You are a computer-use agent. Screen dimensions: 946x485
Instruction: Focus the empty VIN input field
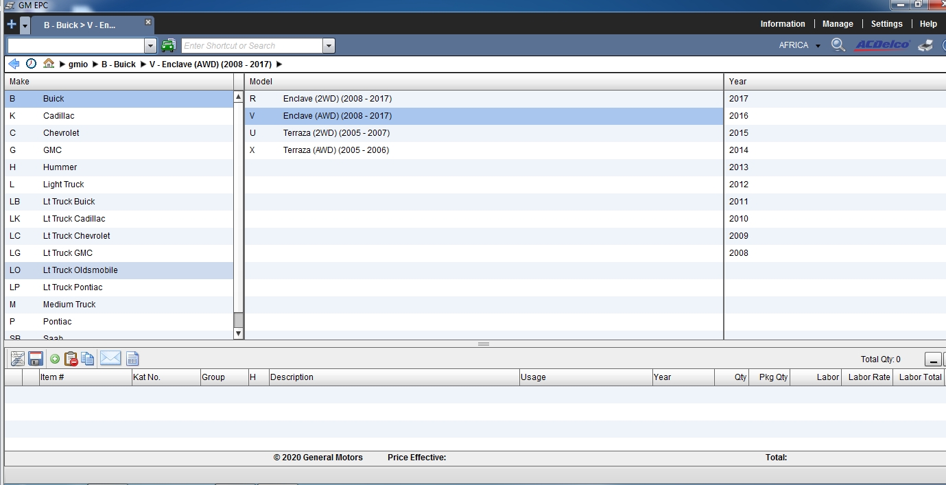(x=76, y=46)
